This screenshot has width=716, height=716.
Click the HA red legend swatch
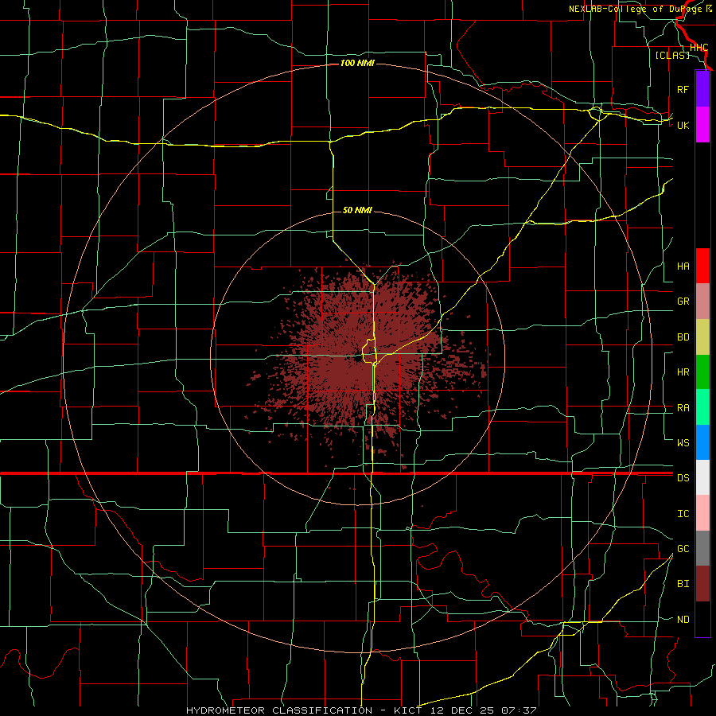[x=702, y=266]
